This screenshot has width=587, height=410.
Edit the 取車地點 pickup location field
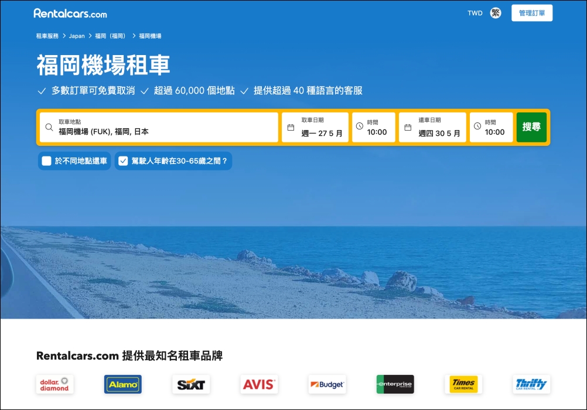click(x=159, y=127)
